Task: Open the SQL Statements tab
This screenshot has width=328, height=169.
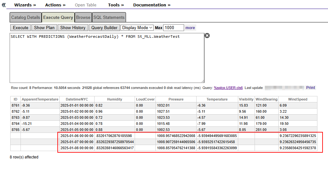Action: (x=109, y=17)
